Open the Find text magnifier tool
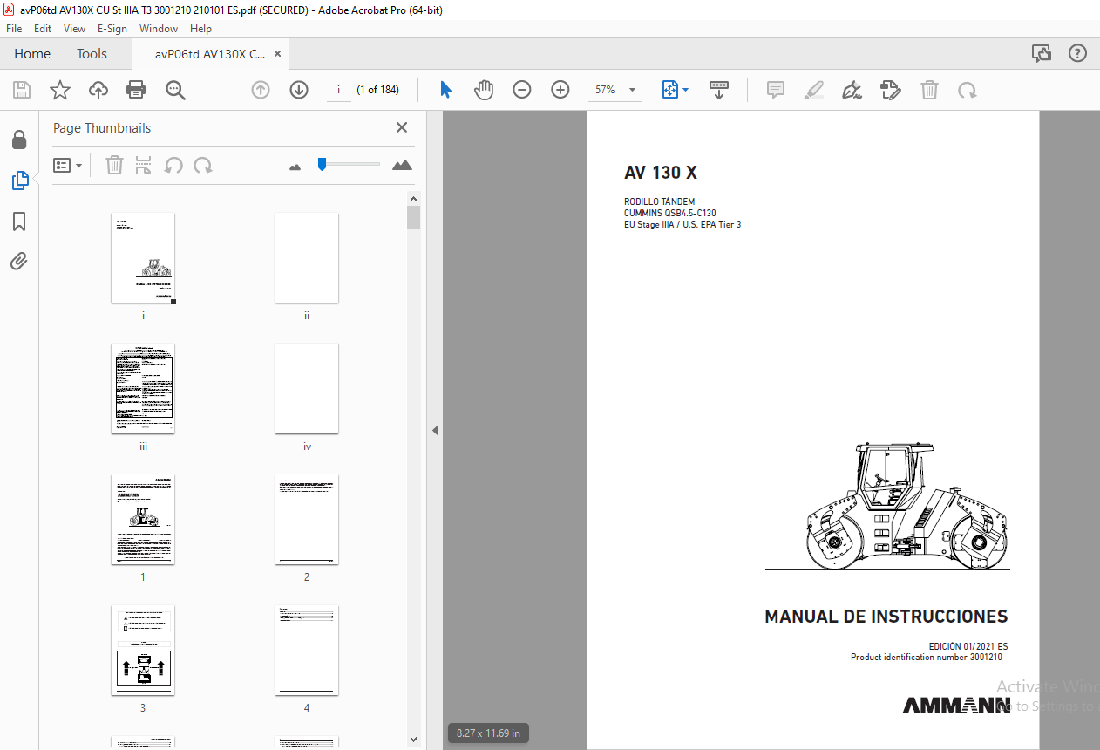Image resolution: width=1100 pixels, height=750 pixels. 176,90
